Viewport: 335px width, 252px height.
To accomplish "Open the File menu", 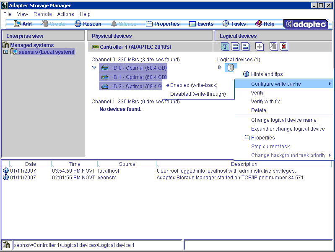I will [8, 14].
